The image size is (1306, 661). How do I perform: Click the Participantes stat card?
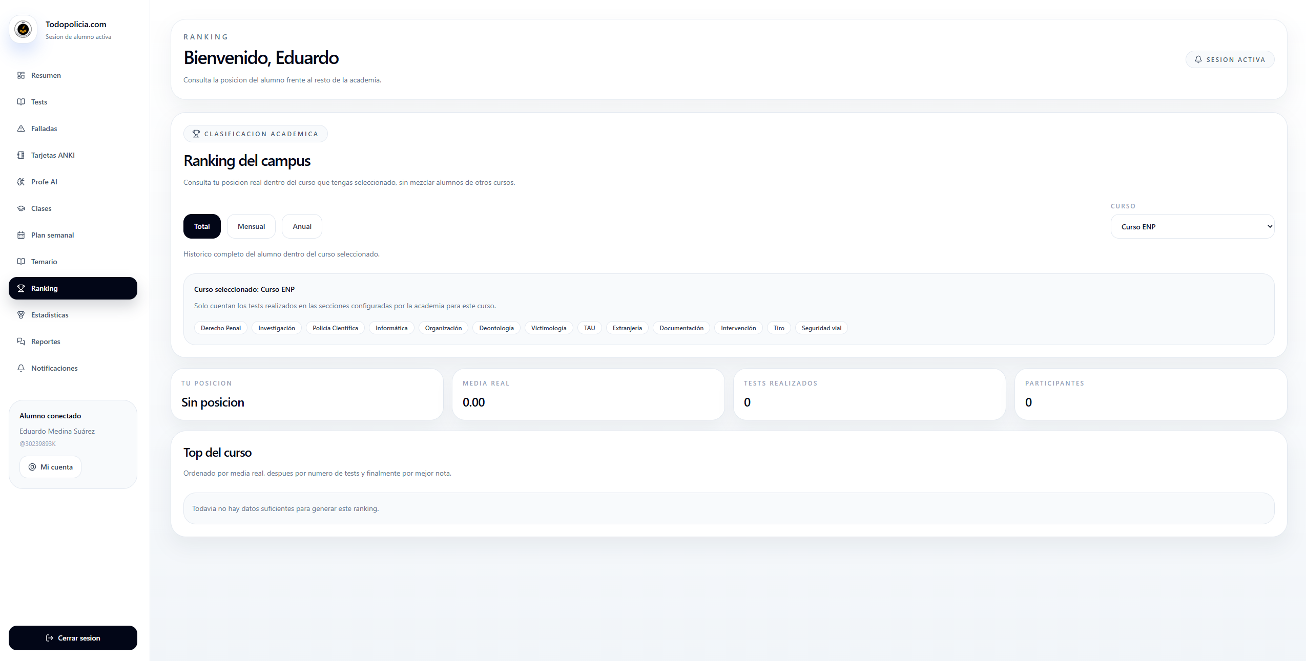tap(1151, 394)
